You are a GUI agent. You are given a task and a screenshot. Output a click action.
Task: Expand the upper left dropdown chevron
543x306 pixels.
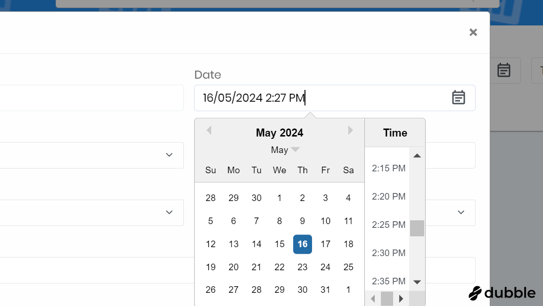tap(169, 155)
